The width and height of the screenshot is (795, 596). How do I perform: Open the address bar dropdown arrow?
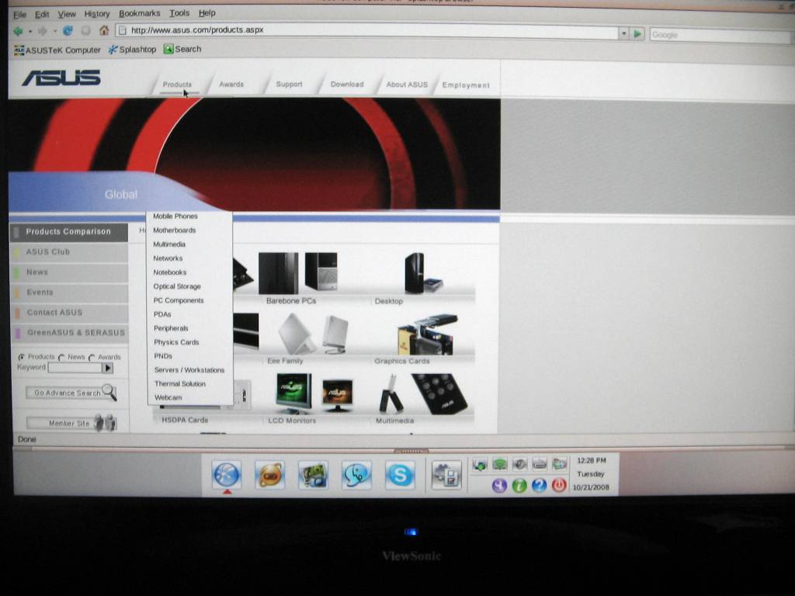[623, 33]
